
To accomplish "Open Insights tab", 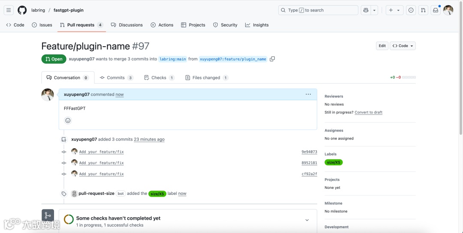I will click(x=257, y=25).
